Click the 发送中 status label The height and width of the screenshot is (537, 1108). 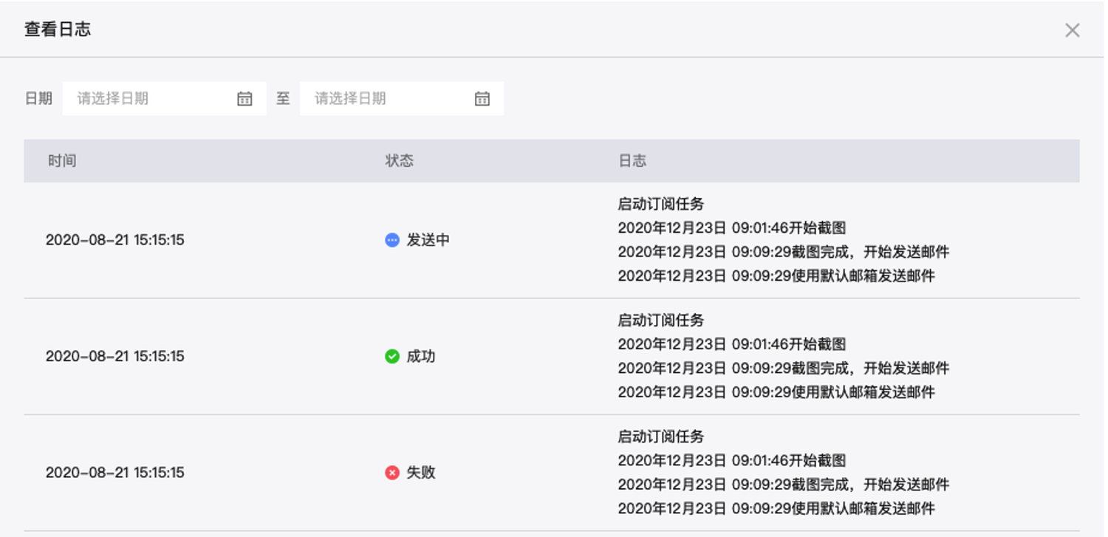click(428, 240)
